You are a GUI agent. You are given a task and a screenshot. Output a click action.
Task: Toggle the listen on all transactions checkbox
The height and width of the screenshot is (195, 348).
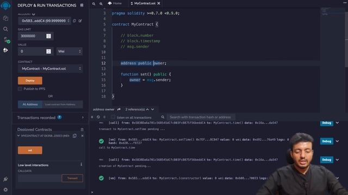coord(113,117)
